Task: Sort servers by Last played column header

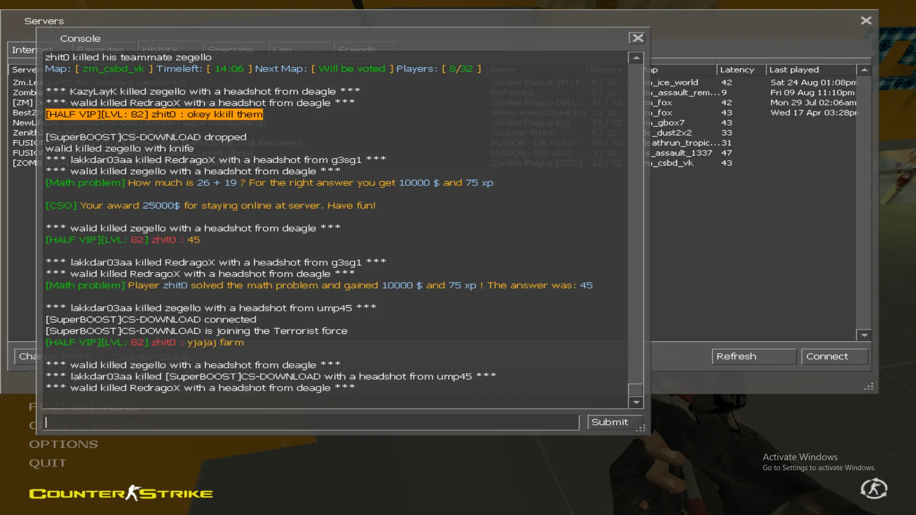Action: tap(811, 70)
